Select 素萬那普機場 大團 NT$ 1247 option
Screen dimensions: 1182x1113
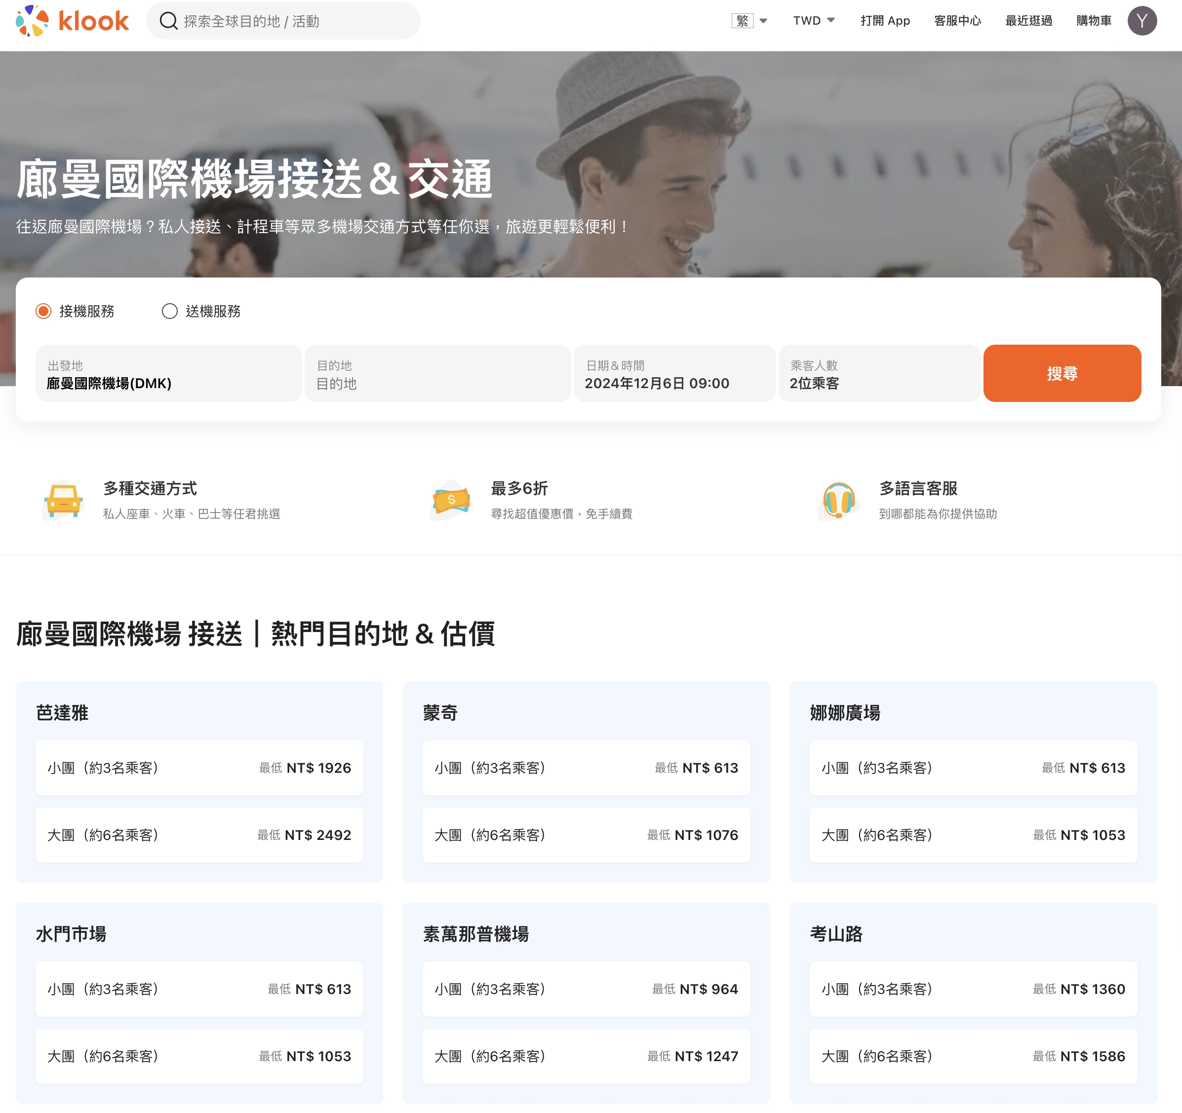coord(586,1056)
